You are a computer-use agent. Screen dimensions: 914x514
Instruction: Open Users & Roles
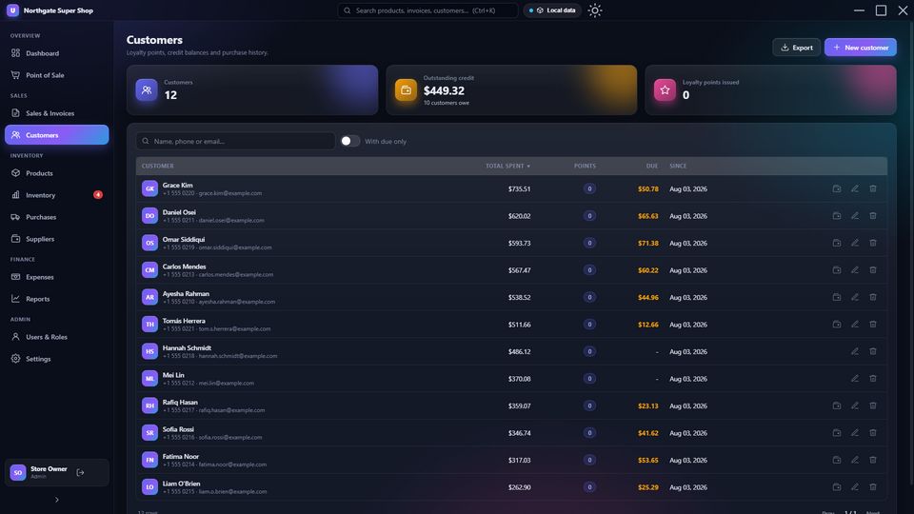tap(56, 337)
